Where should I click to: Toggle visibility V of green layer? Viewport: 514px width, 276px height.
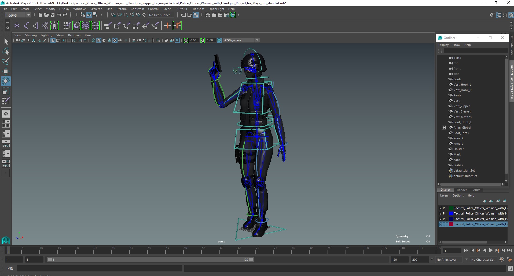tap(440, 208)
